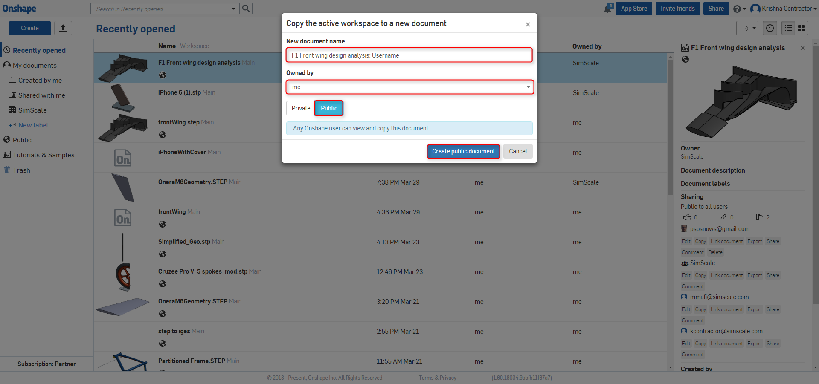Open the notifications bell
Image resolution: width=819 pixels, height=384 pixels.
608,8
